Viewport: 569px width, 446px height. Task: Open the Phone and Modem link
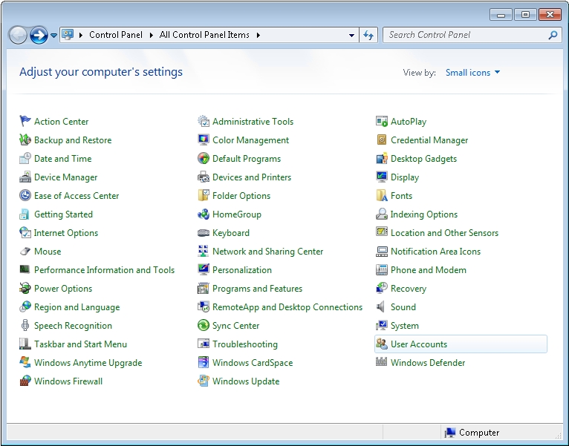(x=429, y=270)
